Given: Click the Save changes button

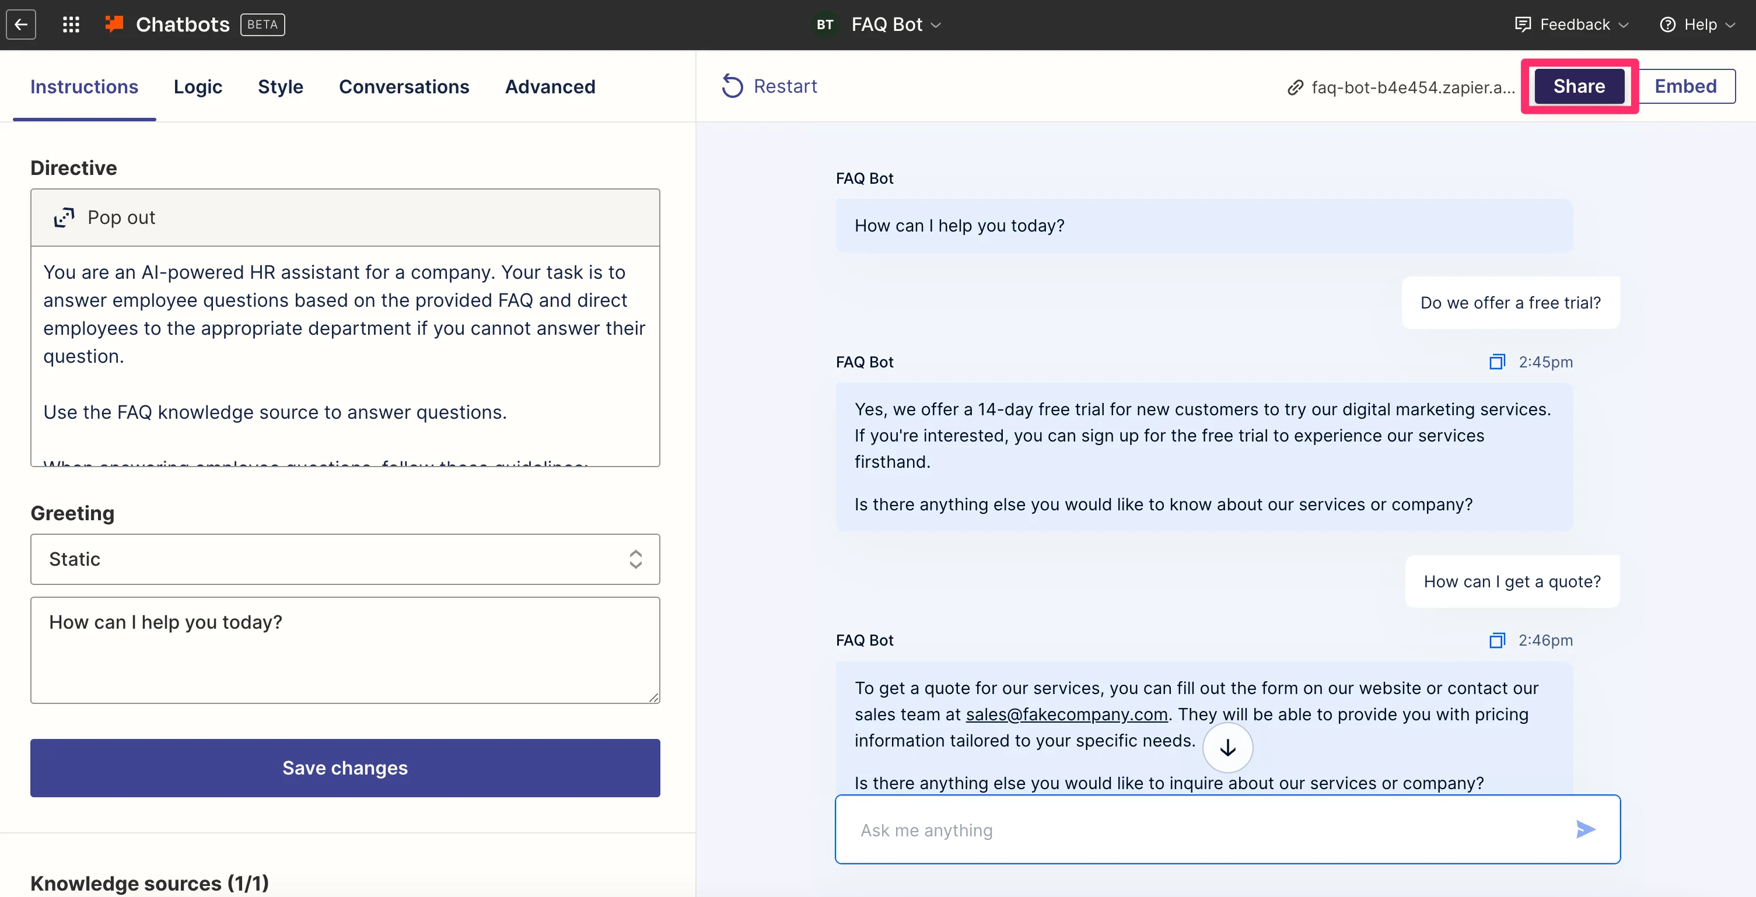Looking at the screenshot, I should tap(345, 768).
